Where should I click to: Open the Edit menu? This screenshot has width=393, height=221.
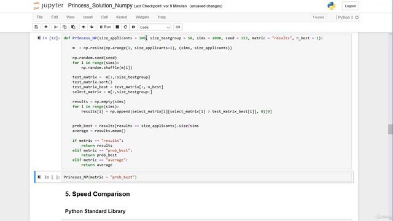[55, 17]
